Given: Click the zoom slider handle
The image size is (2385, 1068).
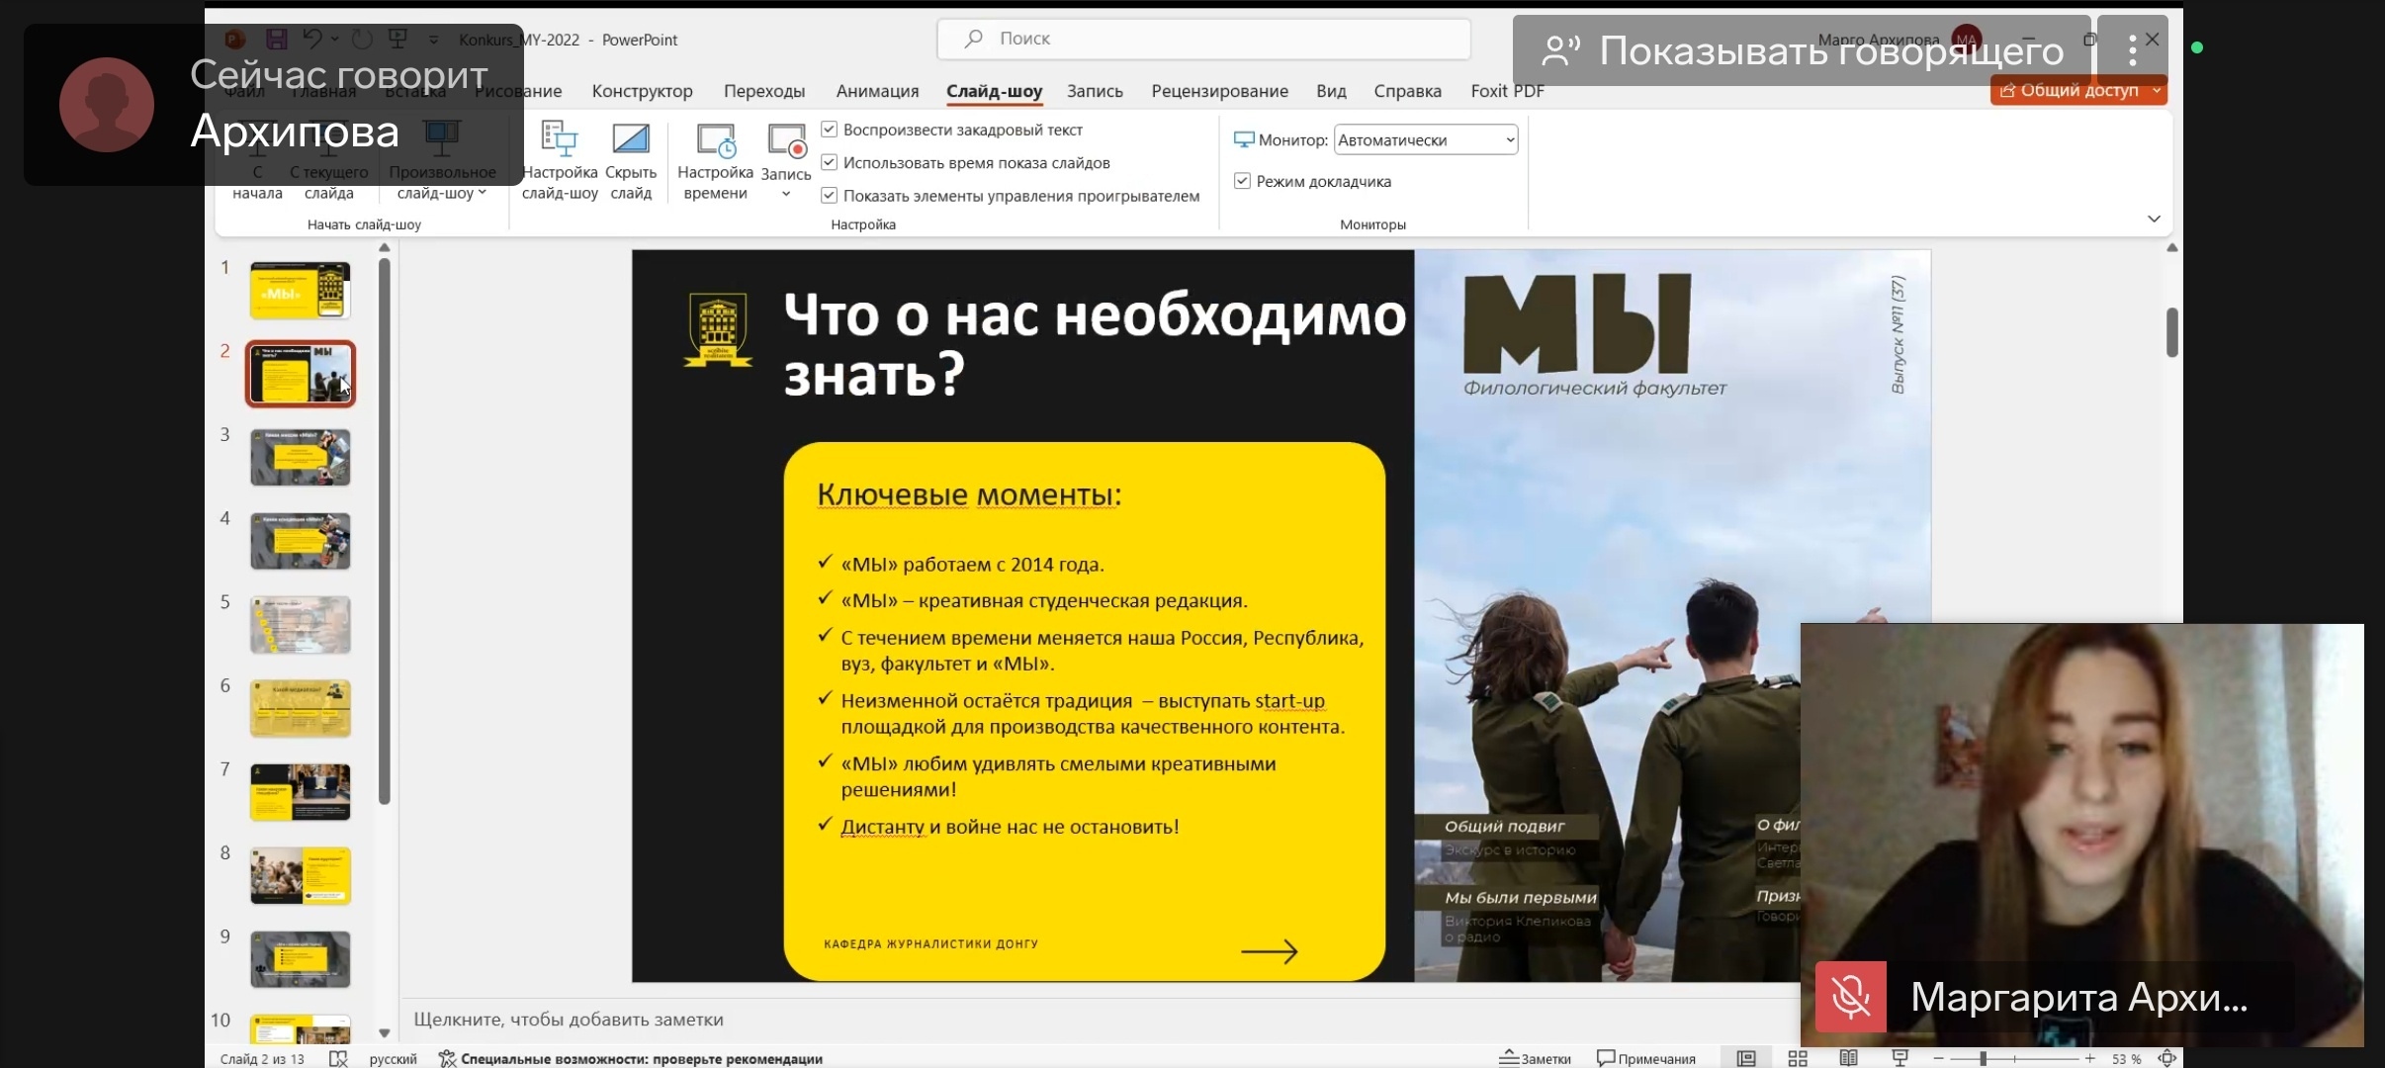Looking at the screenshot, I should pos(1983,1058).
